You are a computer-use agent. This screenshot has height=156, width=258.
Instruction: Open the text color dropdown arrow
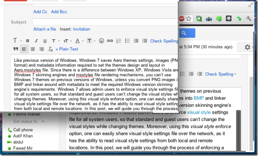83,41
